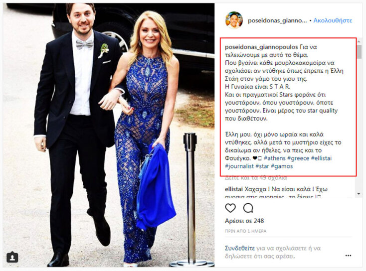Open poseidonas_gianno profile avatar
Screen dimensions: 366x271
tap(234, 20)
